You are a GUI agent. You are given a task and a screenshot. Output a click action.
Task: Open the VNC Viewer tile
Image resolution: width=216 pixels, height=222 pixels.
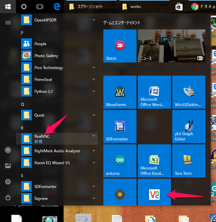pyautogui.click(x=154, y=192)
